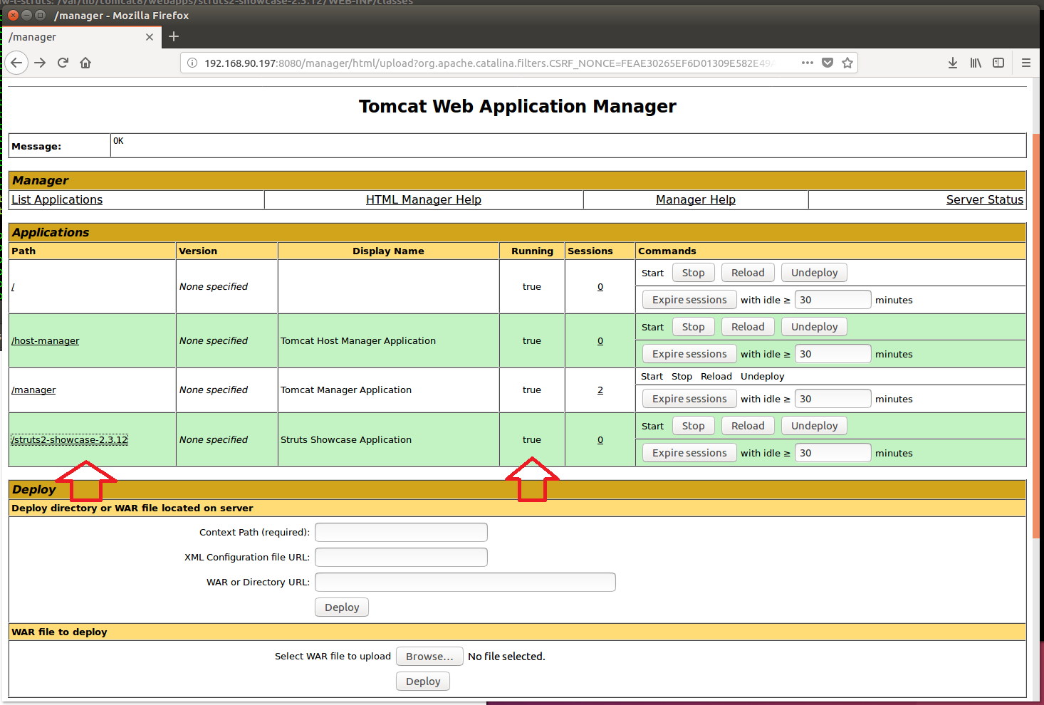Open the /host-manager path link

pyautogui.click(x=46, y=341)
